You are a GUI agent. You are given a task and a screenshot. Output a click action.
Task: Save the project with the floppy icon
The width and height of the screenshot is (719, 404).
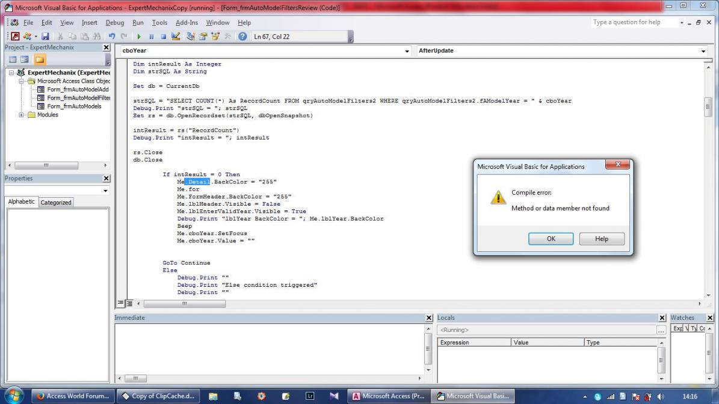point(45,37)
